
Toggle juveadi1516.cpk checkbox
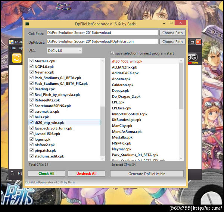click(x=31, y=133)
